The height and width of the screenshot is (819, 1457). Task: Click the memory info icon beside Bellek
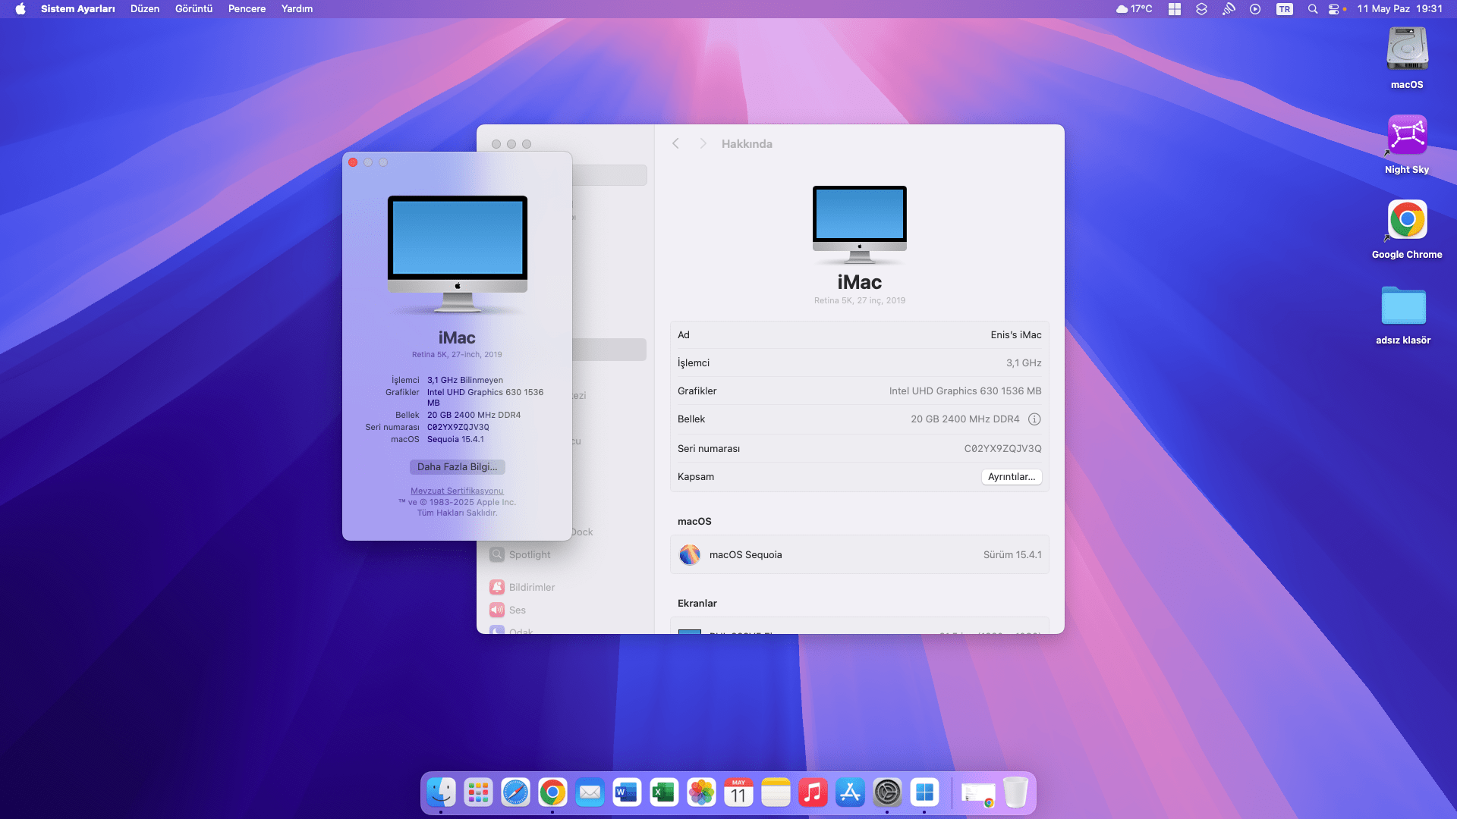pos(1034,419)
